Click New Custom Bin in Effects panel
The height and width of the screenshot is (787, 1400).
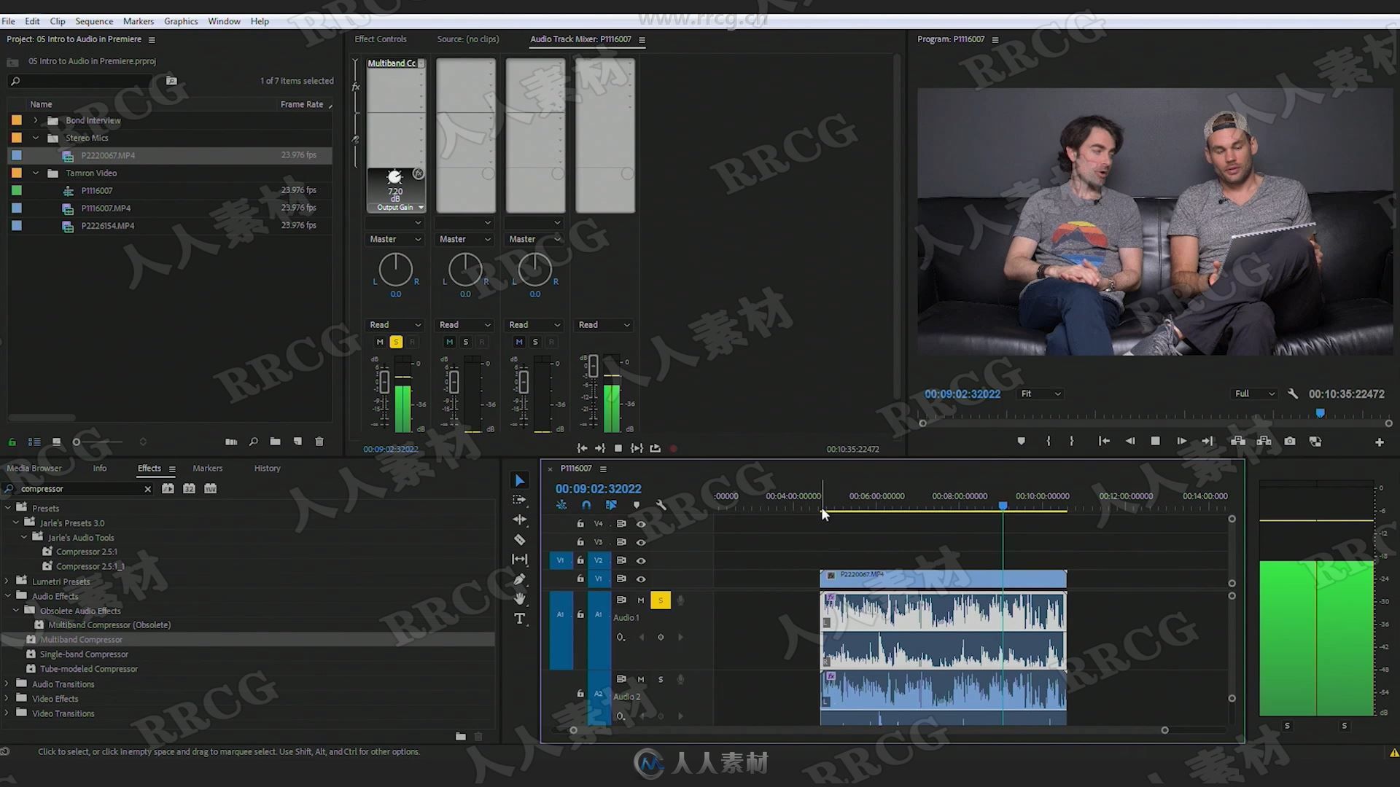pyautogui.click(x=460, y=737)
